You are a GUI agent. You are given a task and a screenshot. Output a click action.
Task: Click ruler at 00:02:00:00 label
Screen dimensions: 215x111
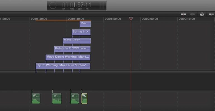pos(150,19)
